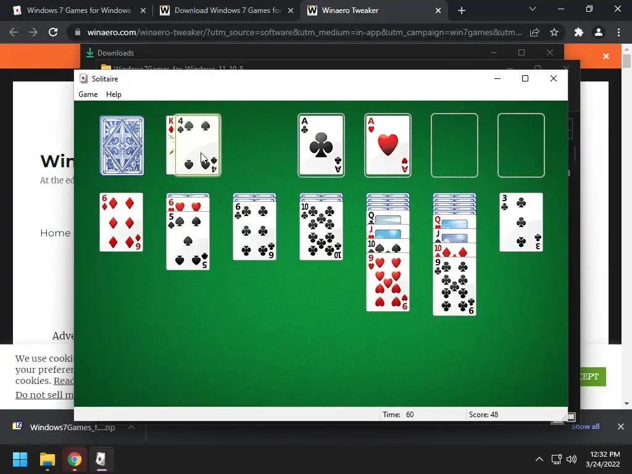Select the 6 of diamonds tableau card

pyautogui.click(x=122, y=222)
